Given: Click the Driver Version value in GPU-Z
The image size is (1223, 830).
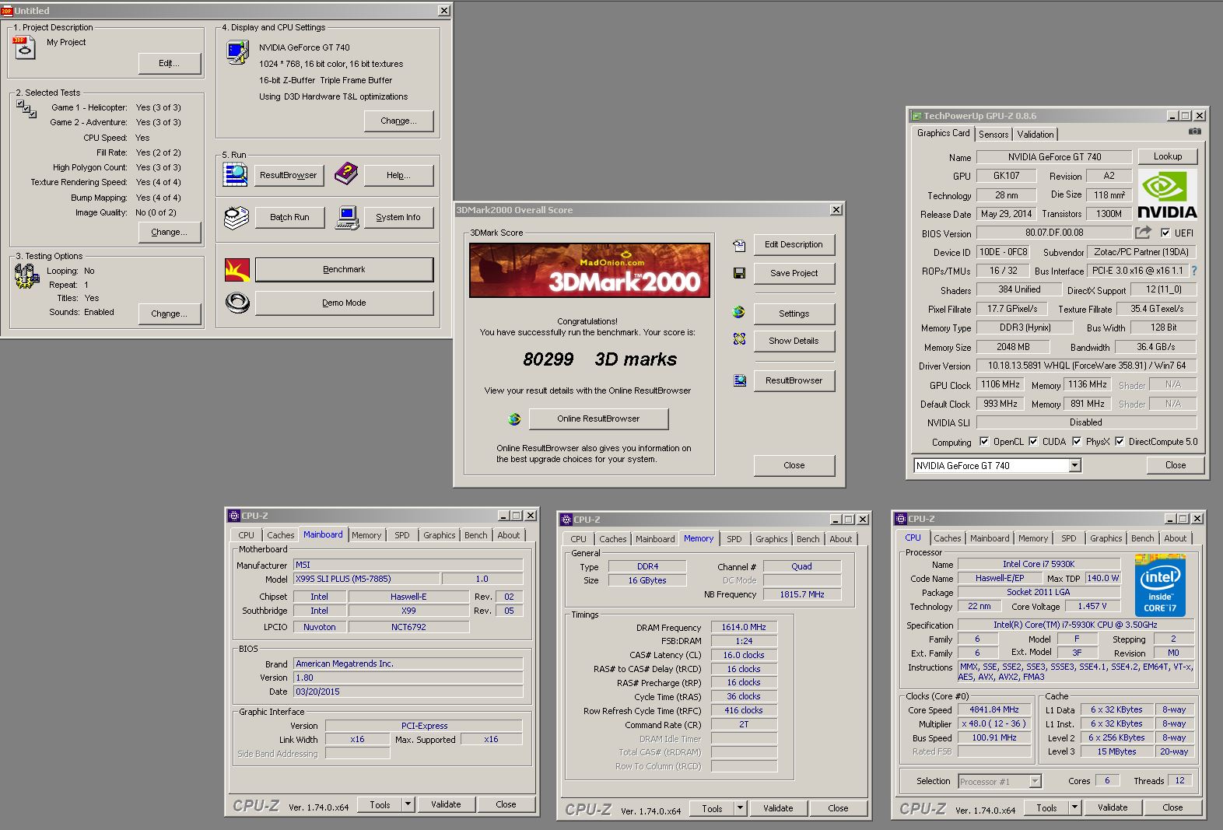Looking at the screenshot, I should [1087, 366].
